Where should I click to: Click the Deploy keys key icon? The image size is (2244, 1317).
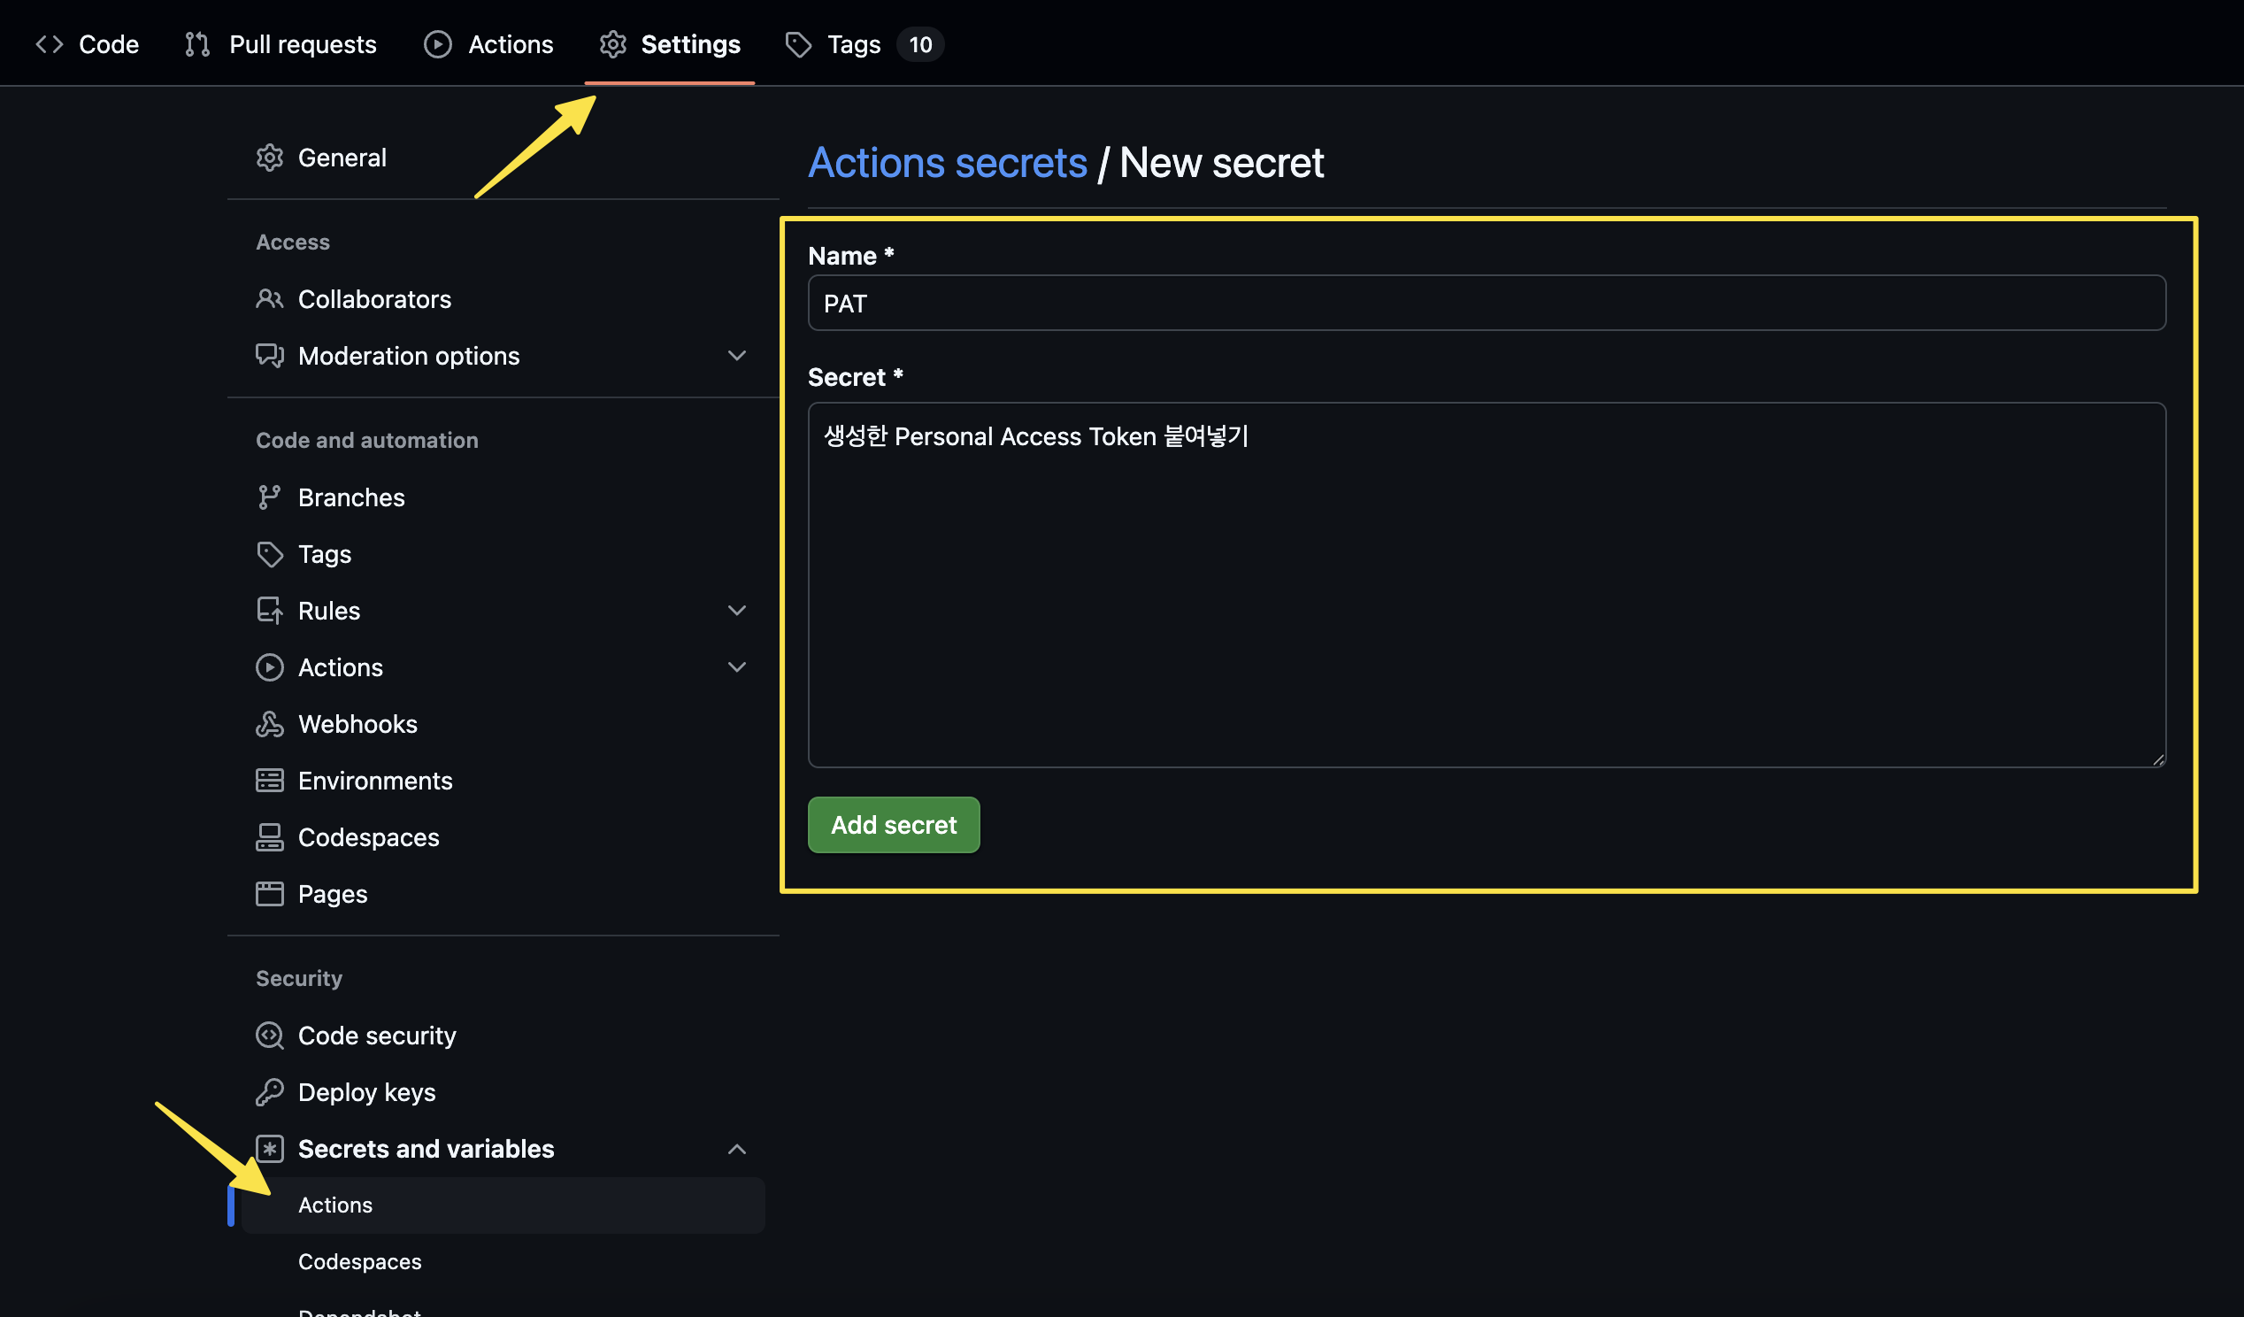[269, 1091]
